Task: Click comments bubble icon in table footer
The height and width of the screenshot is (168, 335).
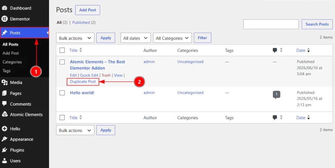Action: 275,118
